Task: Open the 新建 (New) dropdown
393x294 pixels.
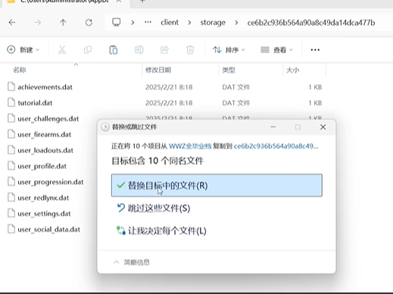Action: (x=23, y=50)
